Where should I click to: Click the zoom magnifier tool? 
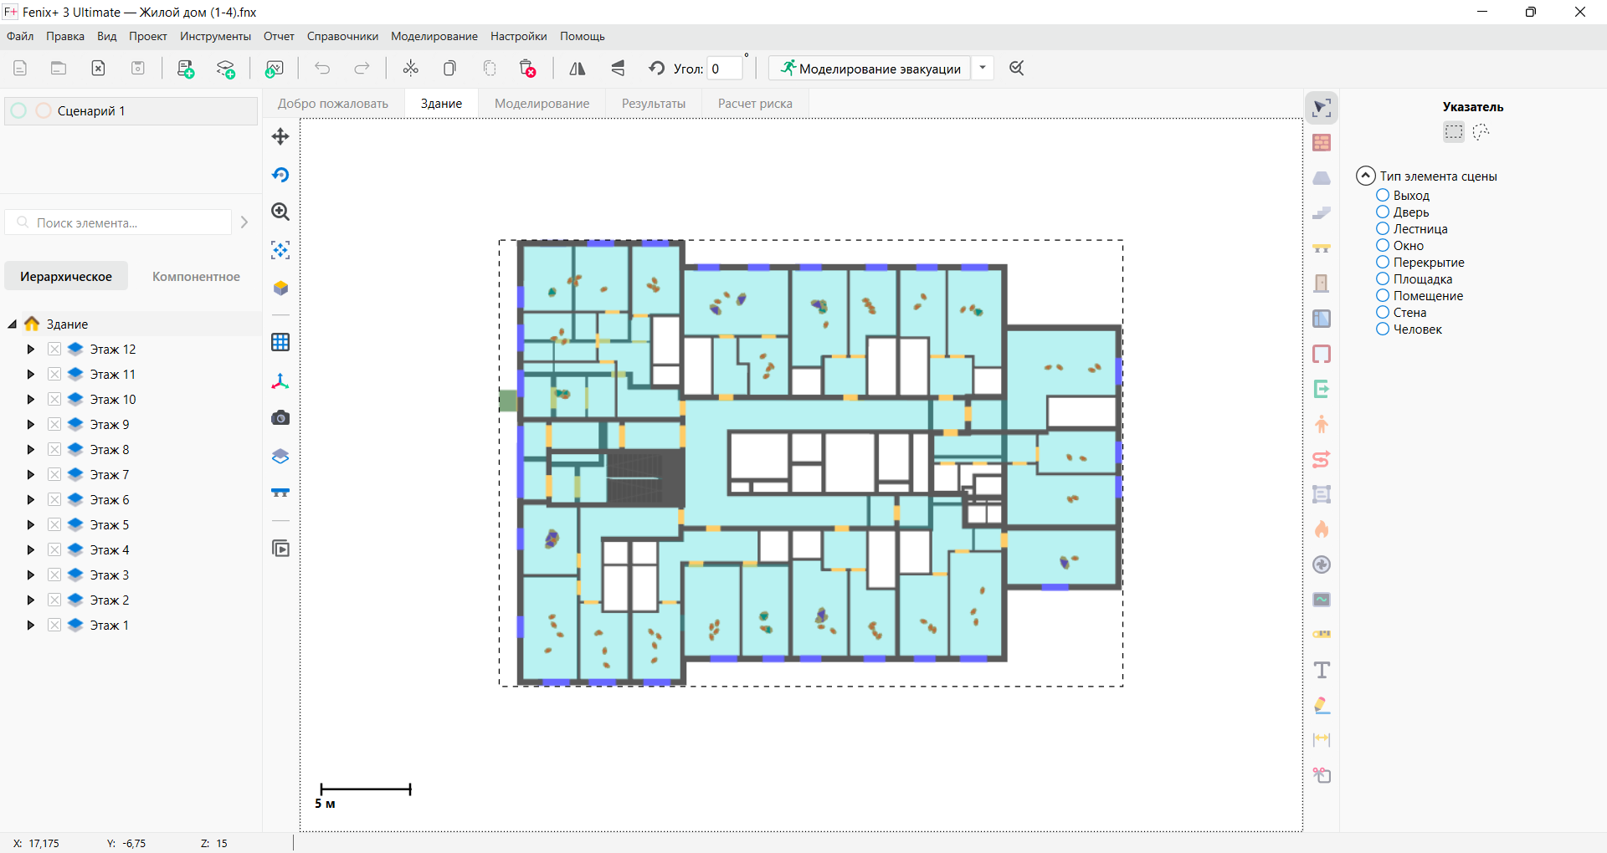[x=280, y=212]
